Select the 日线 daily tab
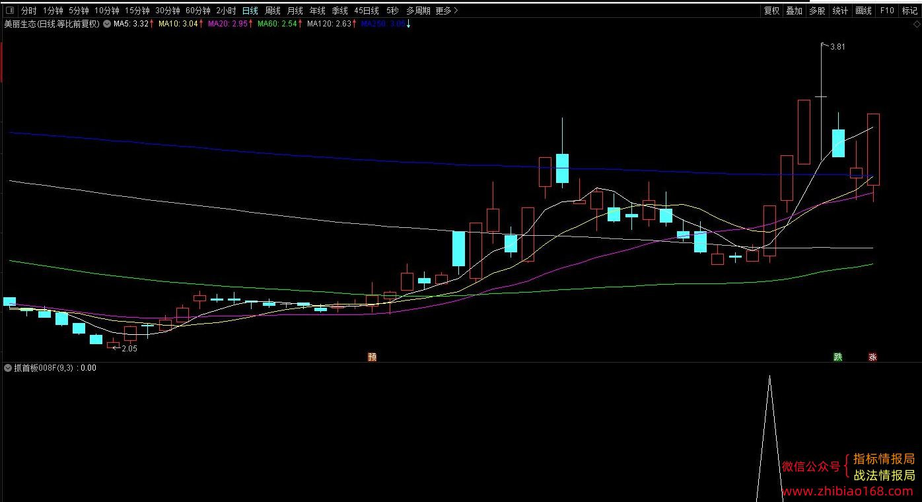This screenshot has width=922, height=502. [x=250, y=11]
